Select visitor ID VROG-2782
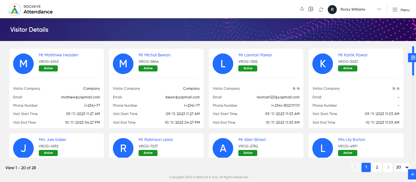This screenshot has height=182, width=416. [248, 146]
